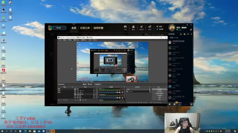Switch to the 冠军杯赛 tab
Viewport: 238px width, 133px height.
[x=98, y=28]
